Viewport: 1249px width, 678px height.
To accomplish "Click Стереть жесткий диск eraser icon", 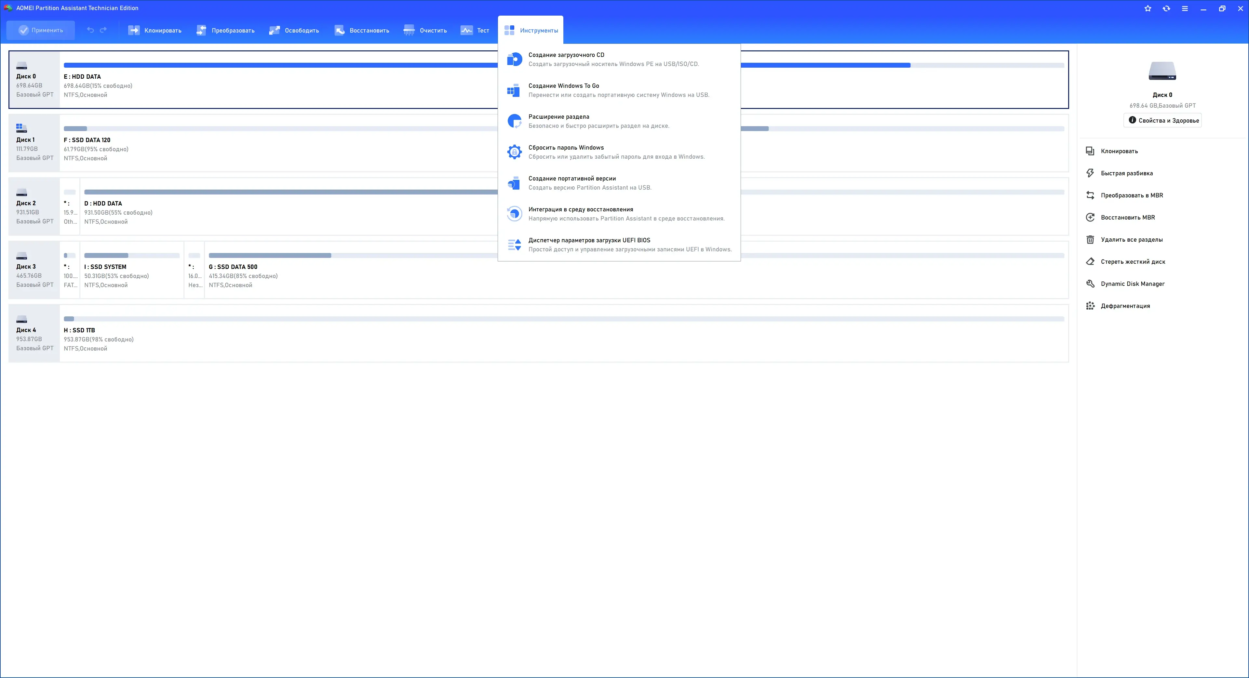I will [x=1090, y=262].
